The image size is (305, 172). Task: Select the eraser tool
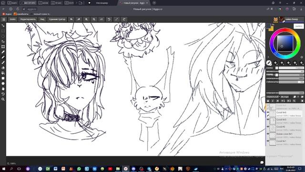tap(3, 68)
